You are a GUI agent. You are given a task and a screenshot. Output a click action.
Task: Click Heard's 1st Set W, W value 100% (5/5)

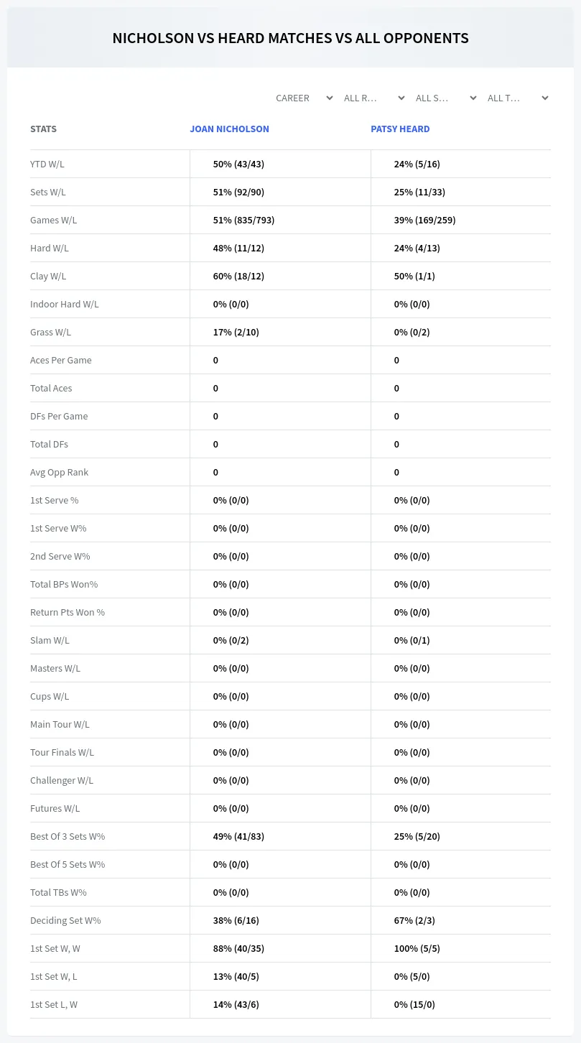tap(417, 948)
